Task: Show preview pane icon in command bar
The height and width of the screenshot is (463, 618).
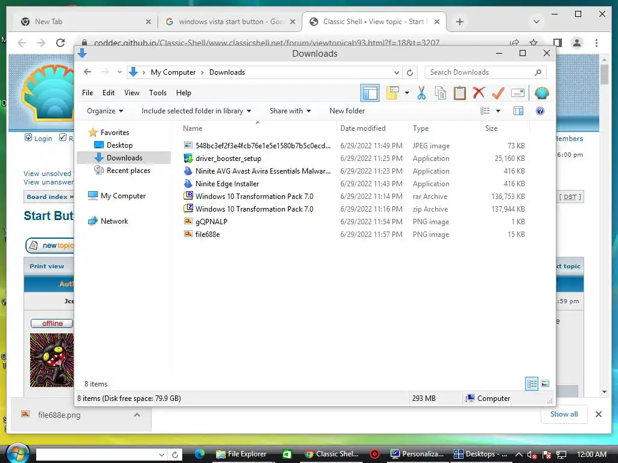Action: tap(518, 111)
